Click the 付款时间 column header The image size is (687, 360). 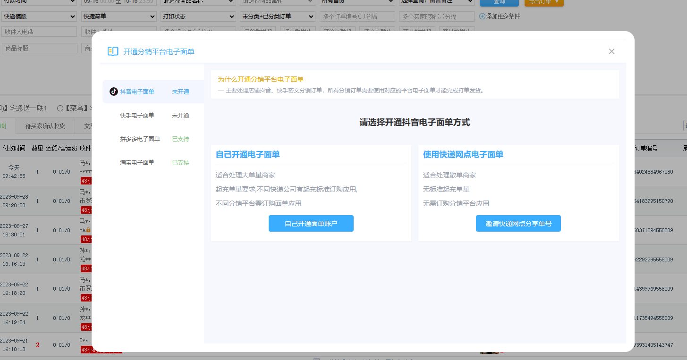(14, 148)
